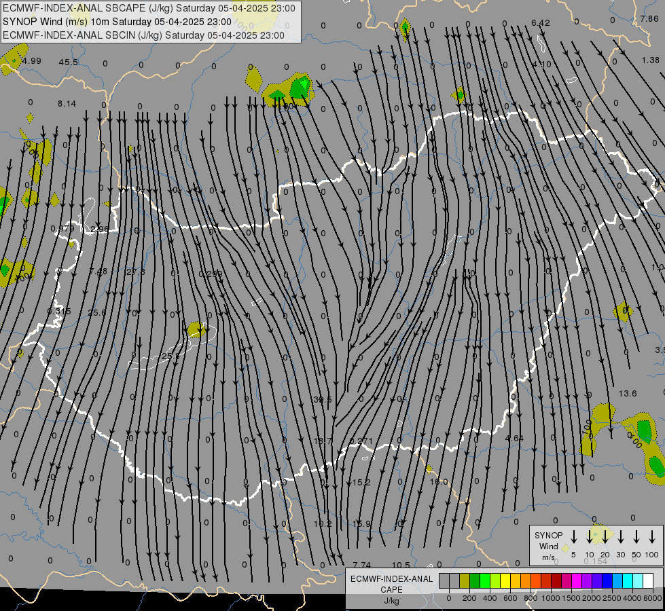
Task: Click the 10.2 value on the map
Action: pos(323,523)
